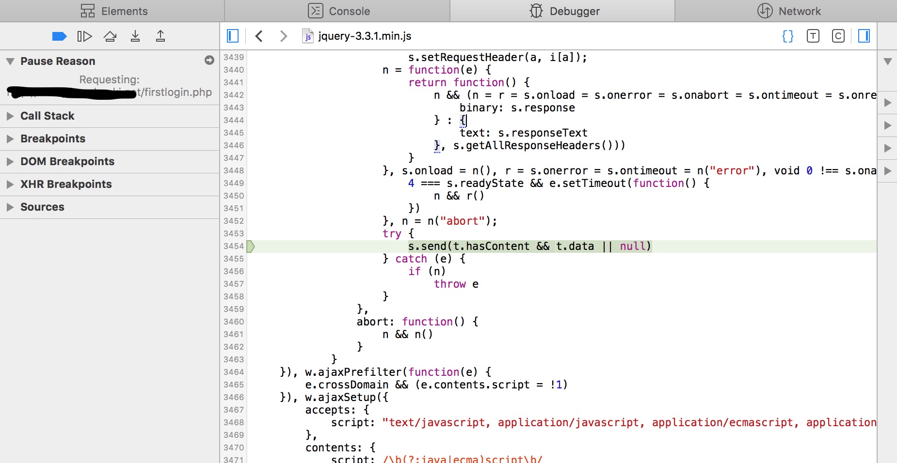Viewport: 897px width, 463px height.
Task: Click the Pause Reason go-to arrow button
Action: coord(209,60)
